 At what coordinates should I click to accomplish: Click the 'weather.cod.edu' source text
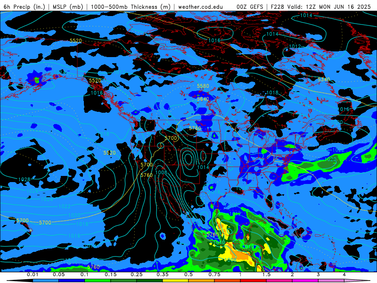tap(200, 7)
